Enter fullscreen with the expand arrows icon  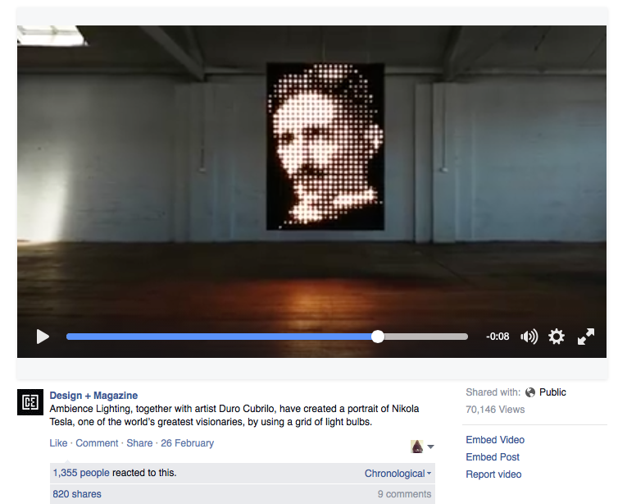[x=586, y=337]
